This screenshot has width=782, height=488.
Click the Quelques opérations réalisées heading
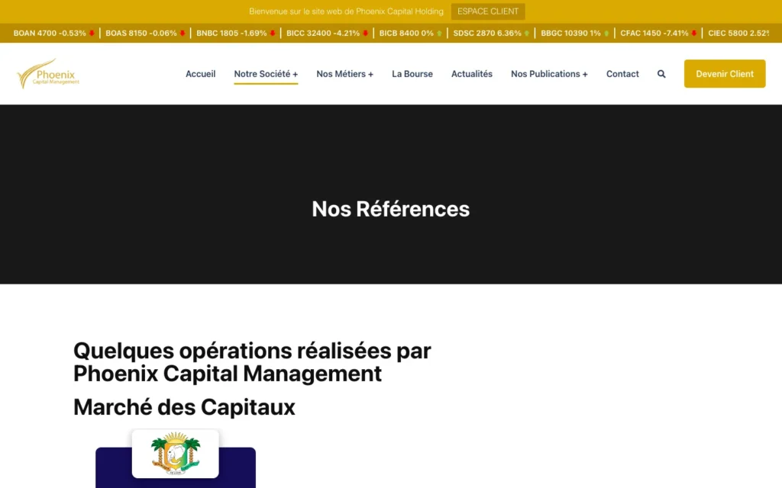[252, 362]
